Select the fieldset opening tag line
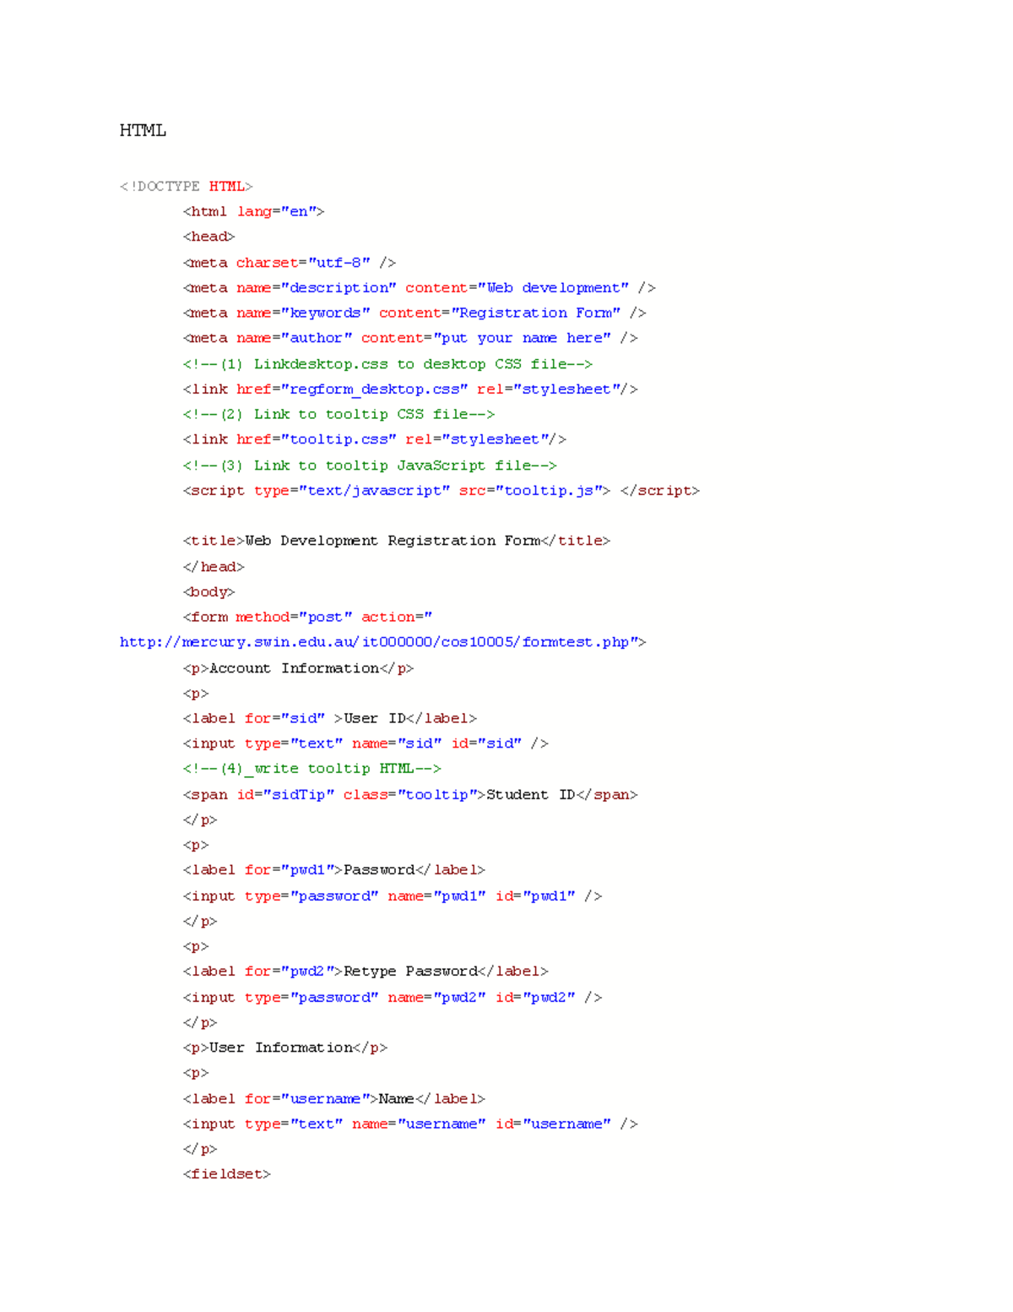This screenshot has width=1013, height=1312. pyautogui.click(x=228, y=1173)
